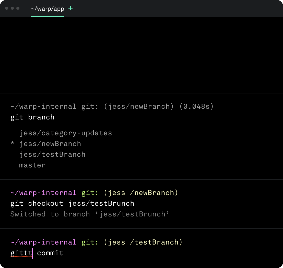Viewport: 283px width, 268px height.
Task: Click the teal underline beneath the active tab
Action: (x=48, y=16)
